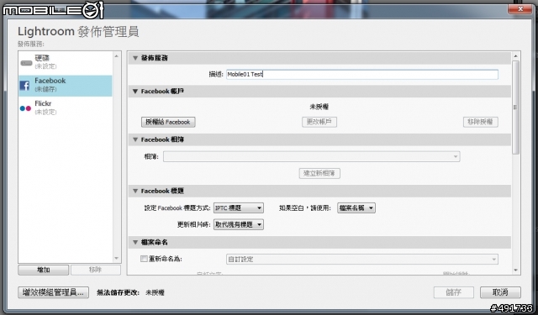Viewport: 538px width, 315px height.
Task: Click the Facebook logo icon in services list
Action: [24, 86]
